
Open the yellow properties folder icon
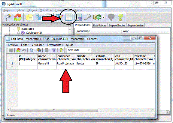point(29,17)
